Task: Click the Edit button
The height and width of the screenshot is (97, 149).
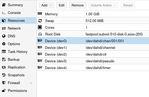Action: (x=61, y=5)
